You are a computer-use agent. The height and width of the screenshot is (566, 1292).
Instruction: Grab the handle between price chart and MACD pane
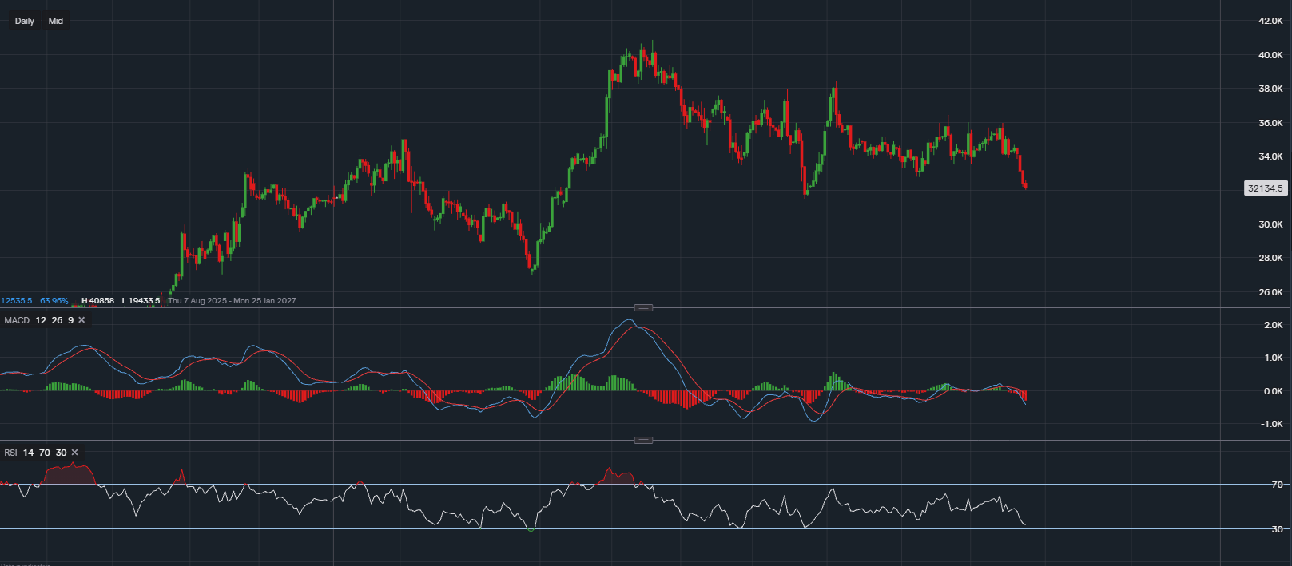coord(643,307)
